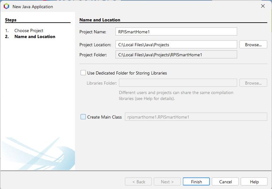
Task: Click the Finish button
Action: (196, 182)
